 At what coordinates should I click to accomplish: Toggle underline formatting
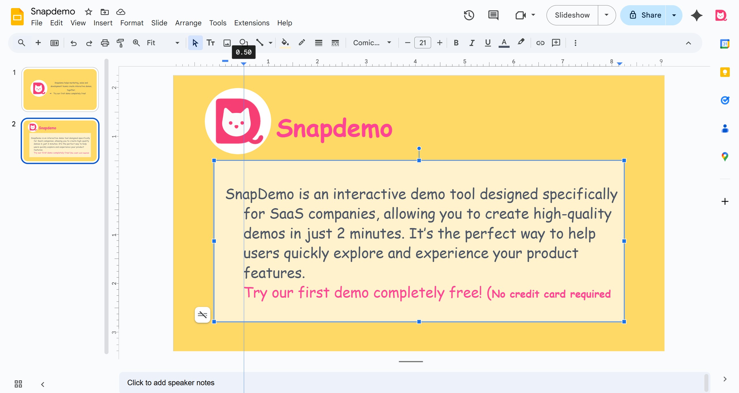[x=488, y=43]
